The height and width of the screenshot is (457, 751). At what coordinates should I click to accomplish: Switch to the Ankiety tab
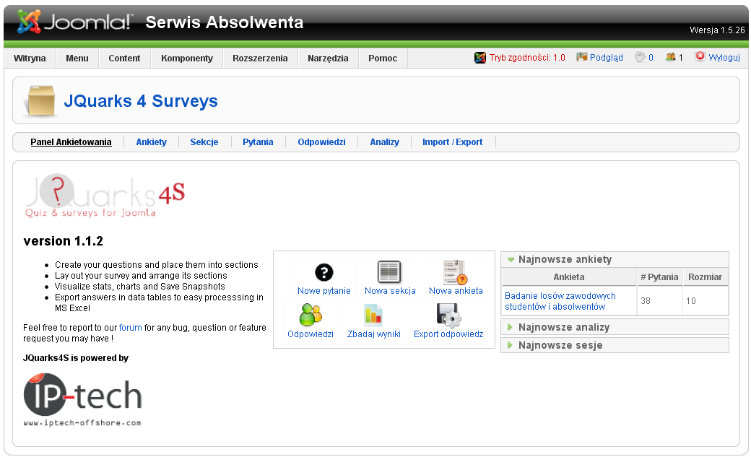[x=152, y=142]
